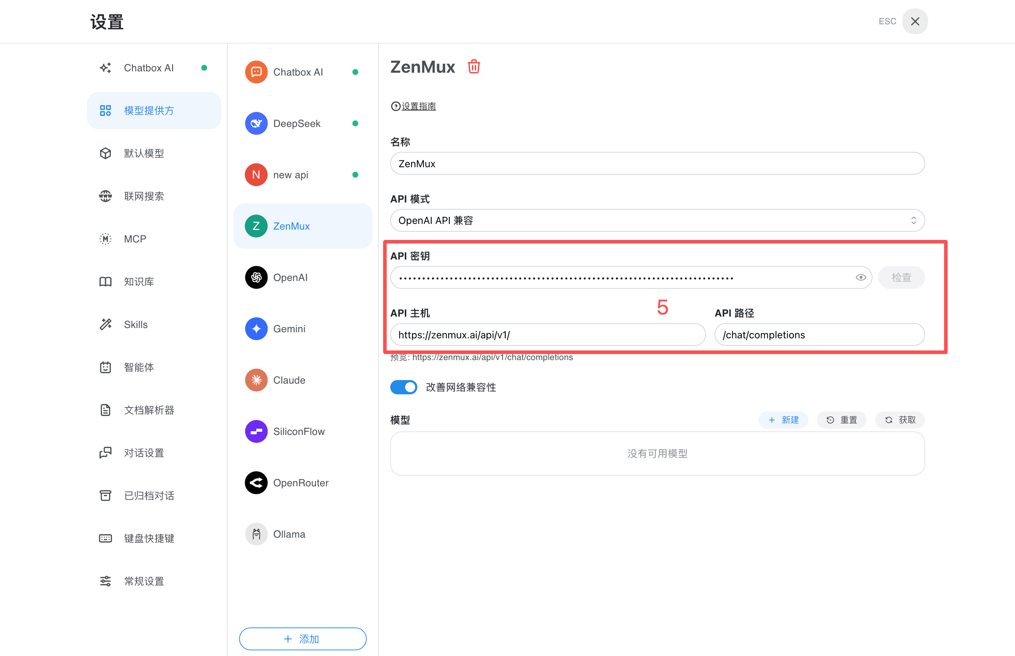Click the Chatbox AI sparkle icon in sidebar

pyautogui.click(x=105, y=68)
